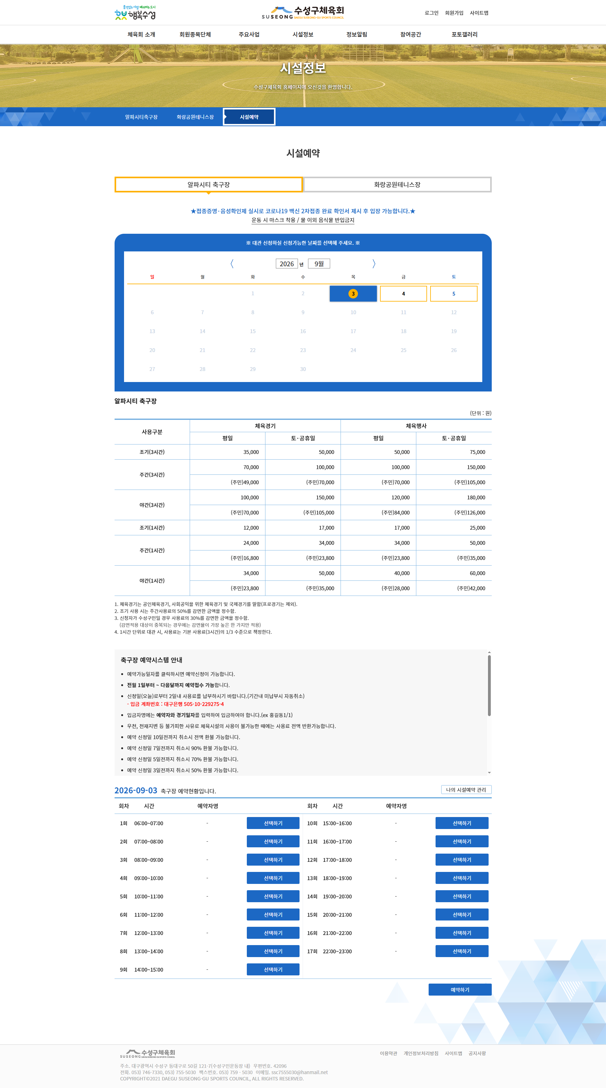Open 개인정보처리방침 footer link
The width and height of the screenshot is (606, 1088).
pyautogui.click(x=421, y=1053)
